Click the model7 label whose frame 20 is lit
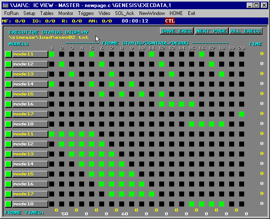The height and width of the screenshot is (219, 270). coord(30,114)
